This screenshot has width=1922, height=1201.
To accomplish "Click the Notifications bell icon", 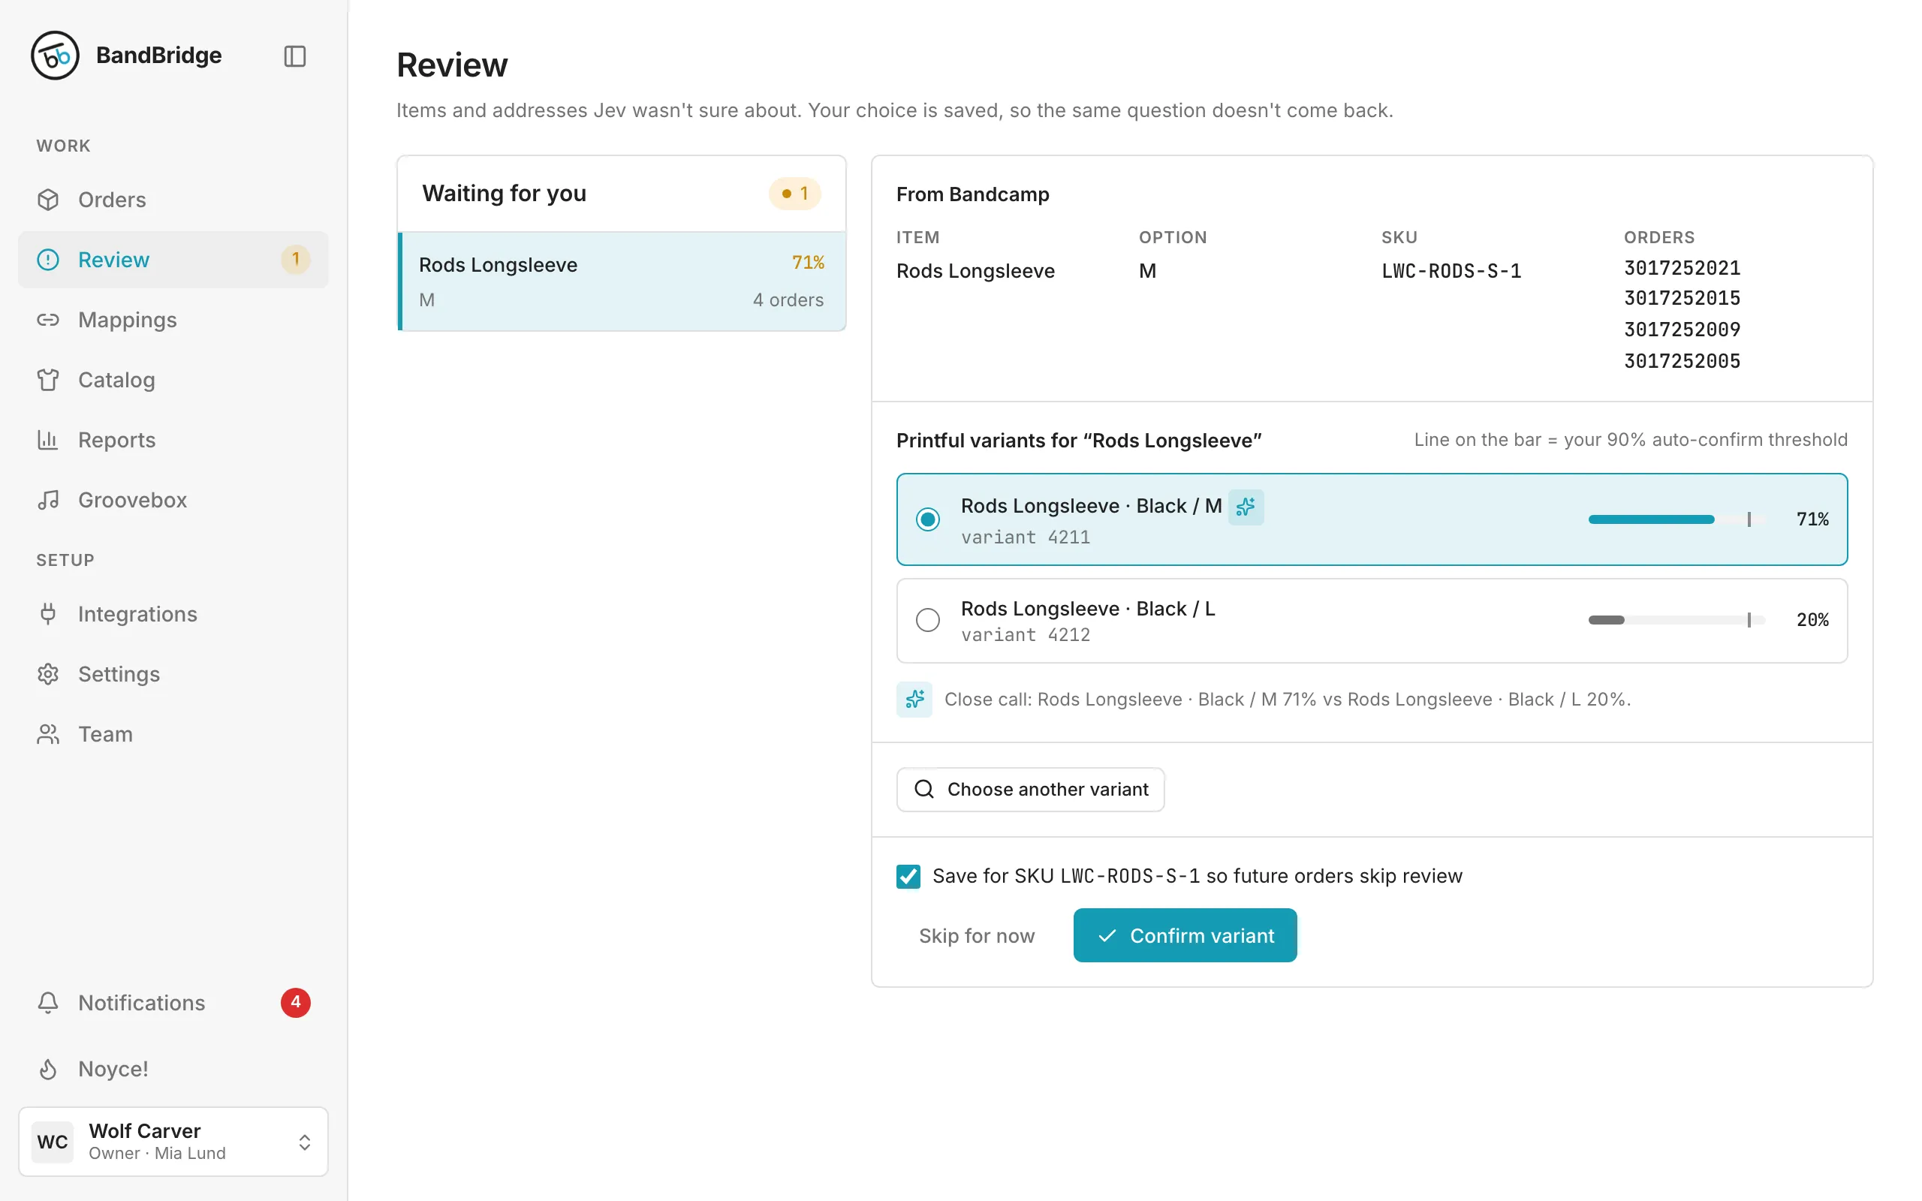I will click(47, 1002).
